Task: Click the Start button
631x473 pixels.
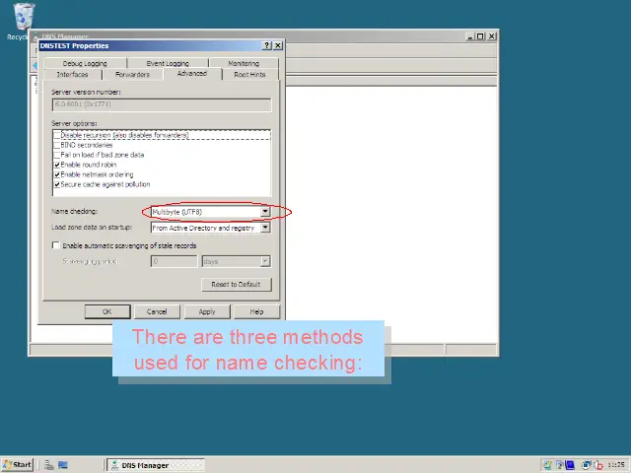Action: tap(18, 465)
